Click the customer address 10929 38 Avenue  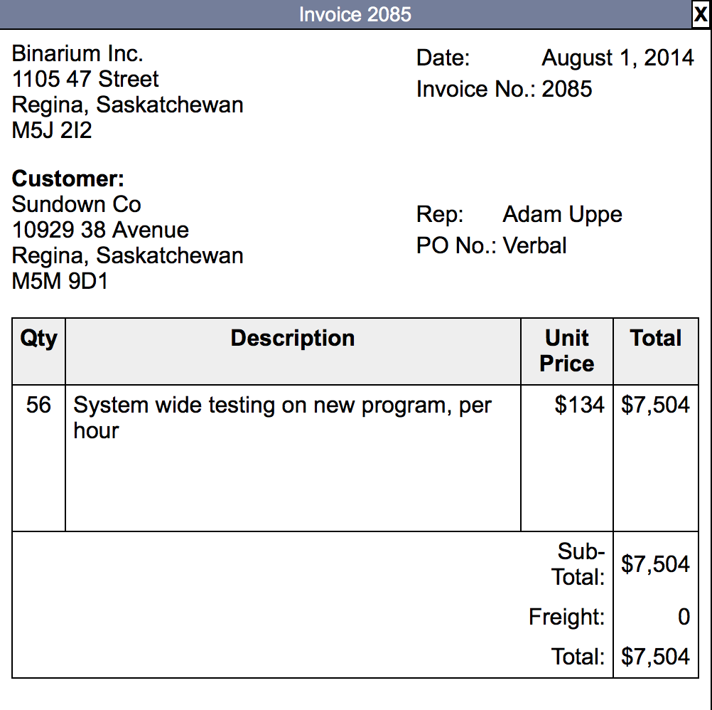click(99, 230)
